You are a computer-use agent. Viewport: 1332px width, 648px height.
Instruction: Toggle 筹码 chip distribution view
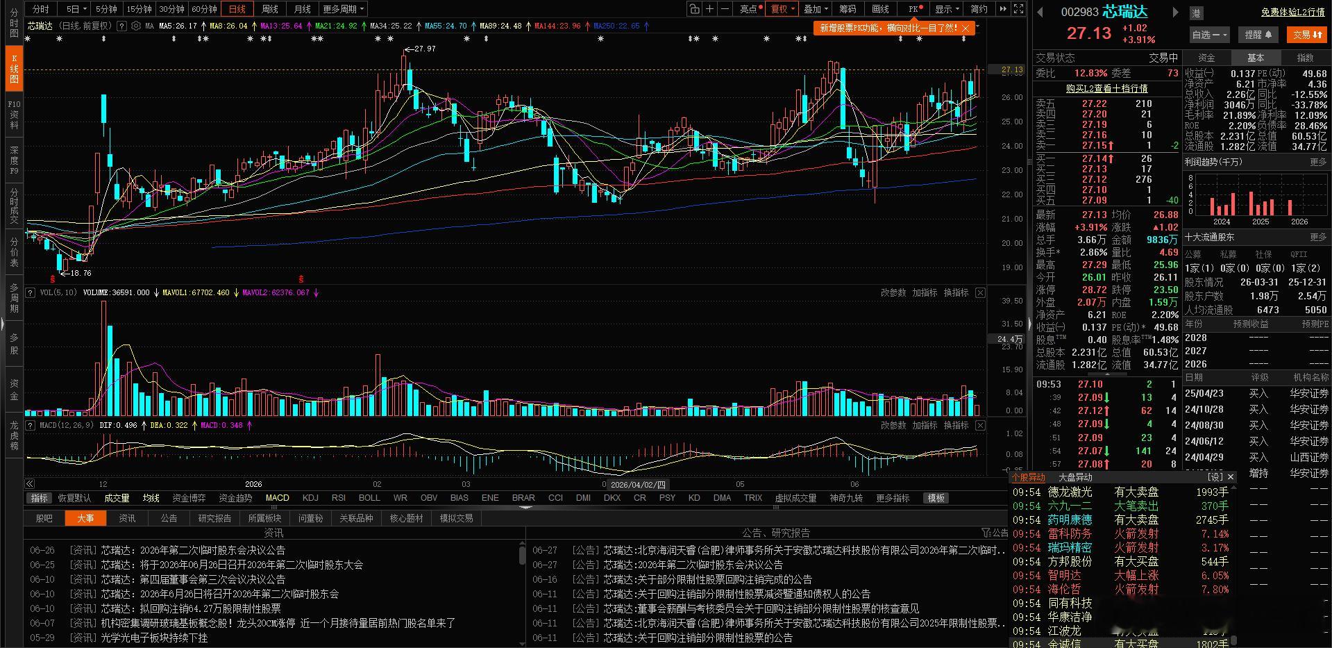pyautogui.click(x=848, y=9)
